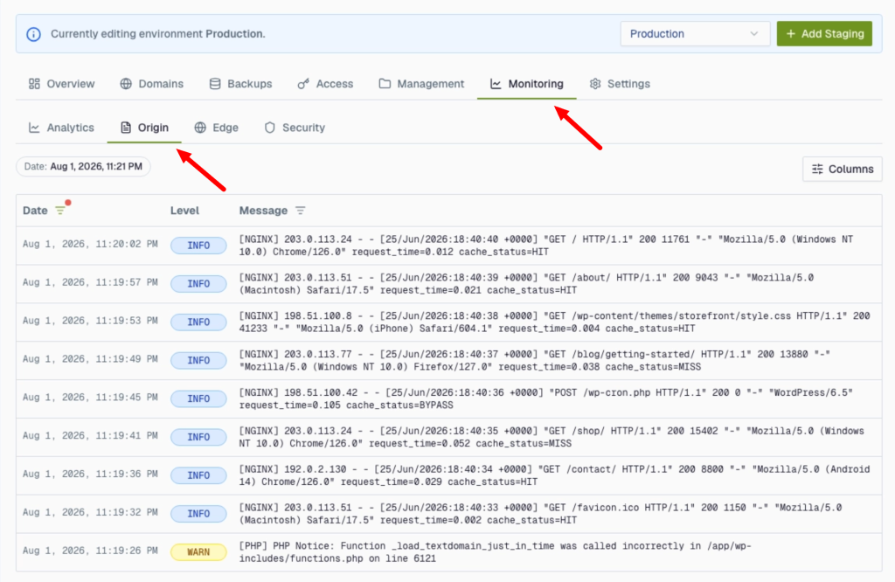Image resolution: width=895 pixels, height=582 pixels.
Task: Open the Security sub-tab
Action: (x=295, y=128)
